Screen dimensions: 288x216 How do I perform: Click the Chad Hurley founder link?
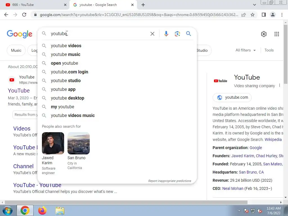tap(266, 156)
